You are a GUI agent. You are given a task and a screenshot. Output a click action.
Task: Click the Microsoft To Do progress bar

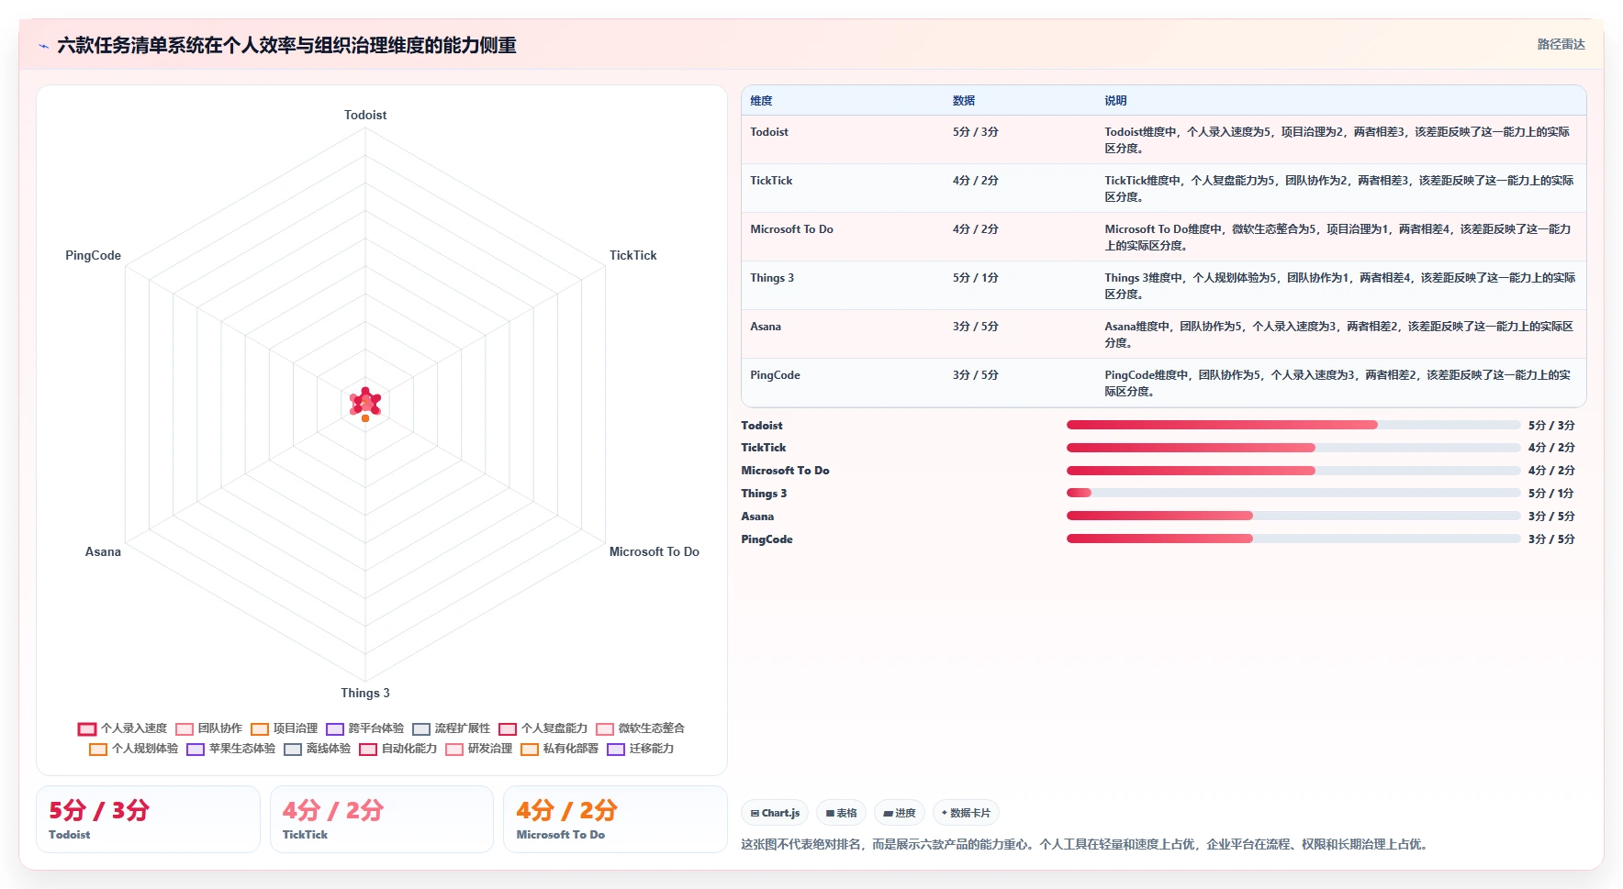click(x=1293, y=471)
